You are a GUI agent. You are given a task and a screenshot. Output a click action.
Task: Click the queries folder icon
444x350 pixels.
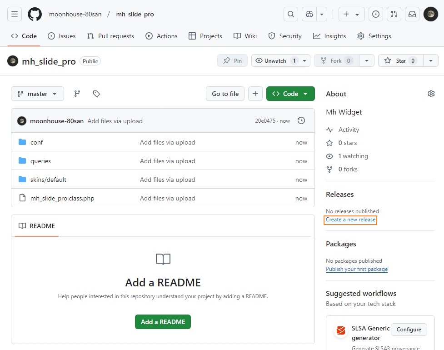point(22,160)
